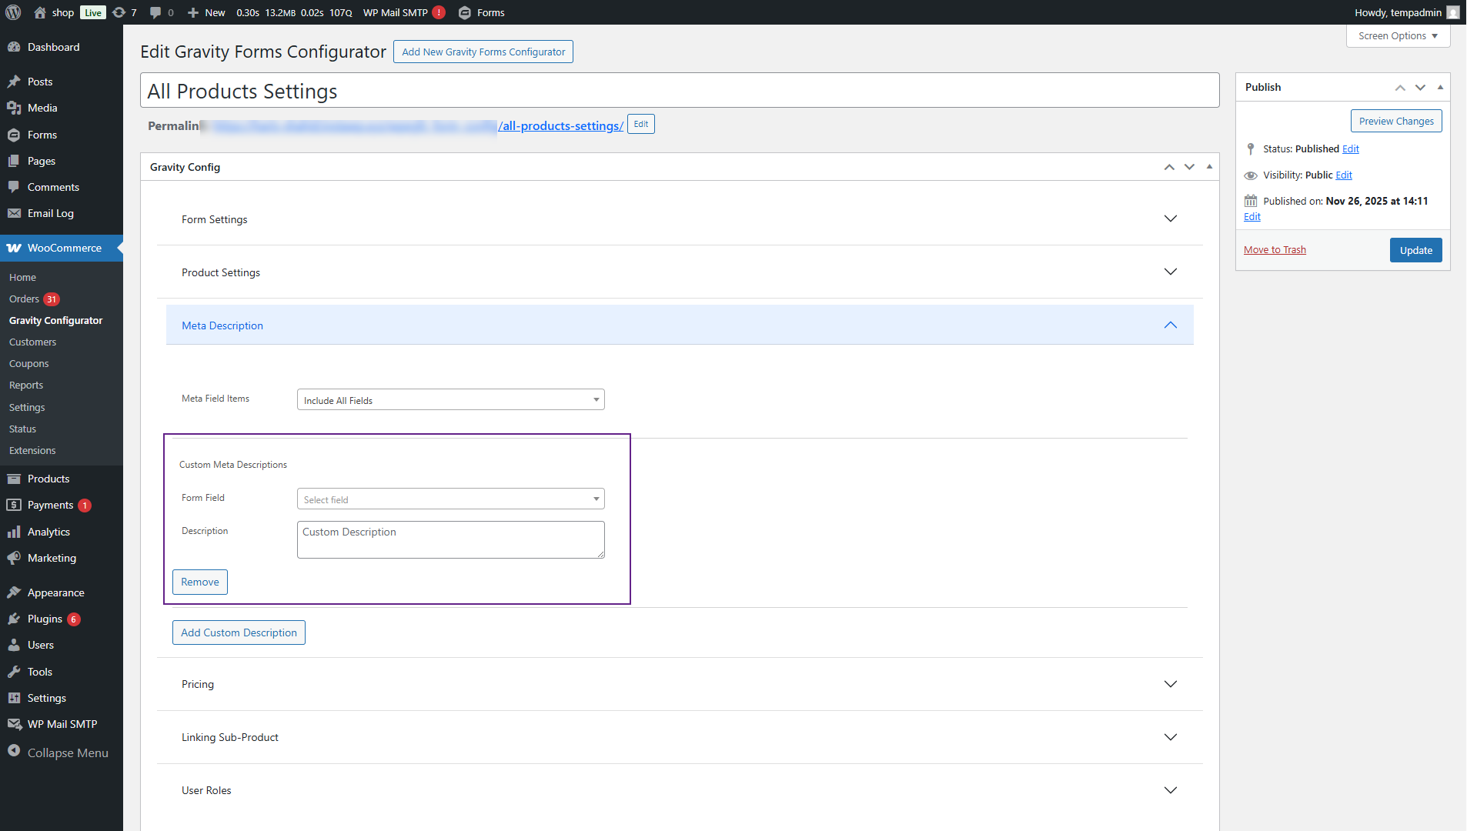Click the Pages sidebar icon
Screen dimensions: 1467x831
click(14, 161)
